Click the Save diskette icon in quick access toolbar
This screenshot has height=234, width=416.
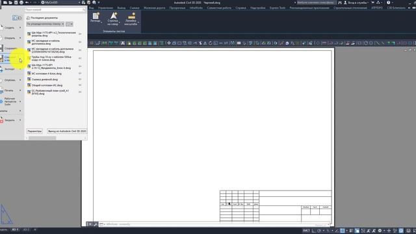(16, 3)
